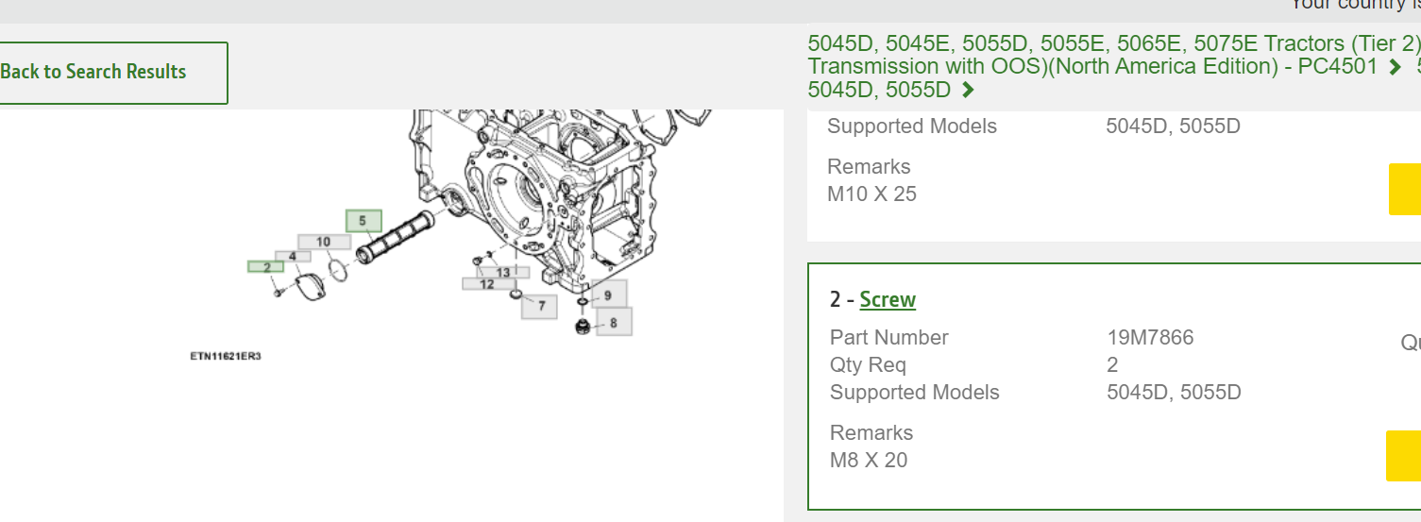Click the chevron after PC4501 breadcrumb

pyautogui.click(x=1396, y=67)
